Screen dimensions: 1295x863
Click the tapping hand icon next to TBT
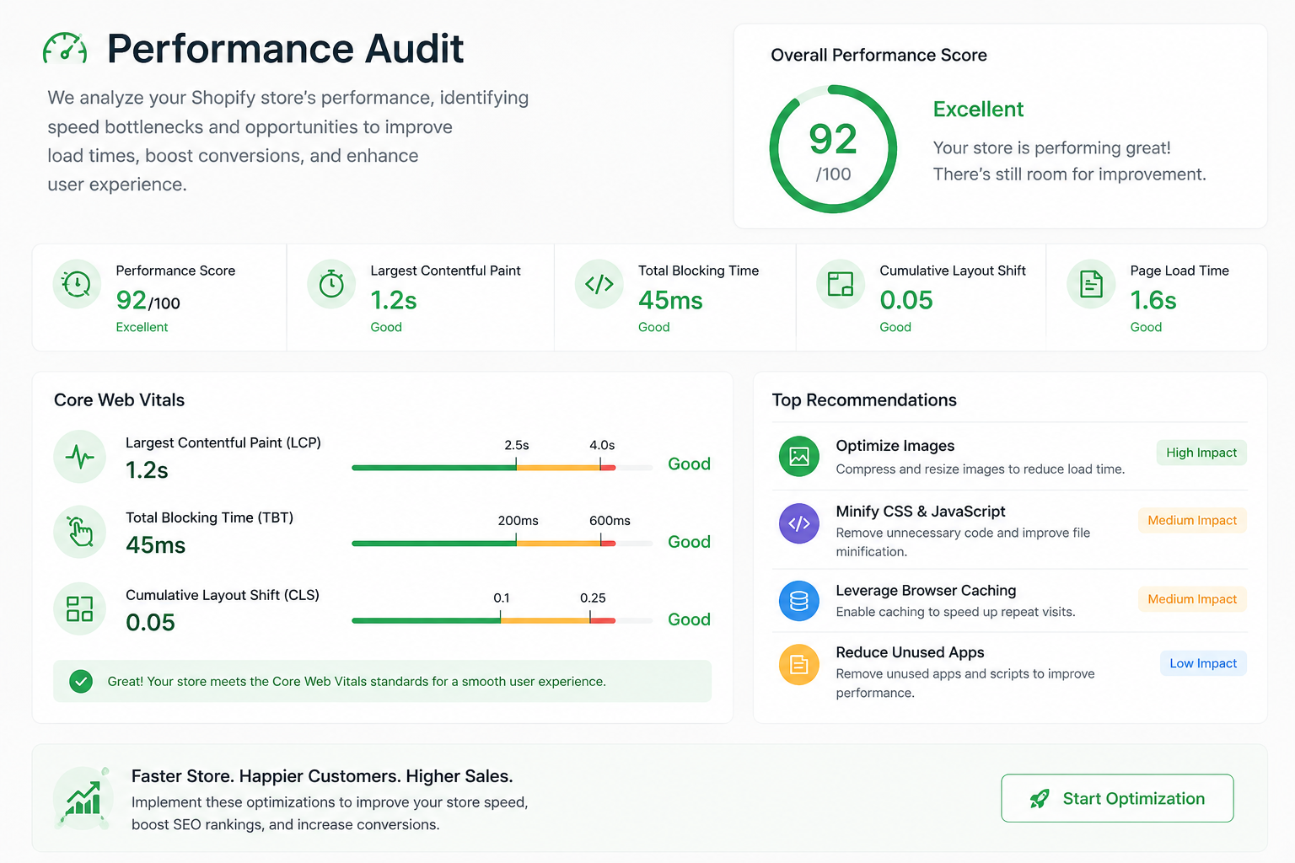[80, 532]
